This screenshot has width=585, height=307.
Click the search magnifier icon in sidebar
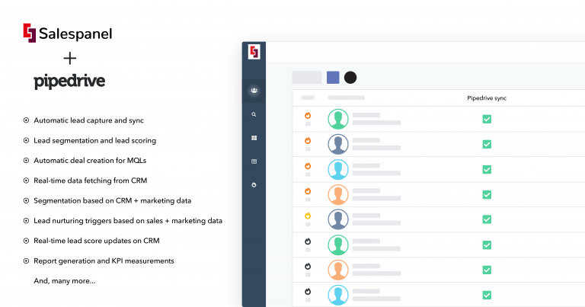pyautogui.click(x=254, y=114)
